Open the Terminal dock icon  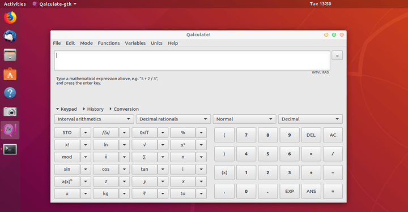point(10,149)
